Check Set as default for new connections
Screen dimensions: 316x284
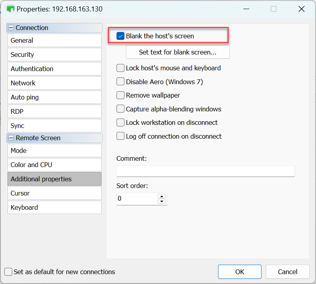8,272
